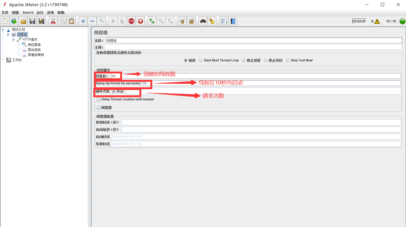This screenshot has width=406, height=227.
Task: Save the test plan with the floppy disk icon
Action: coord(32,21)
